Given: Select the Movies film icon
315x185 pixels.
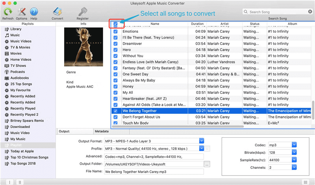Looking at the screenshot, I should (7, 54).
